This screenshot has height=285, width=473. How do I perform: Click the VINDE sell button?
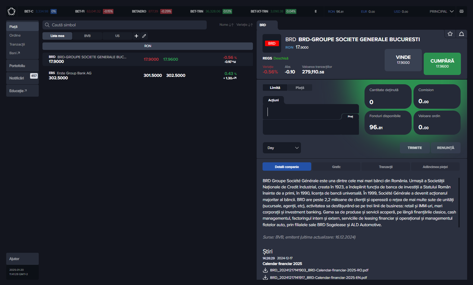tap(403, 60)
